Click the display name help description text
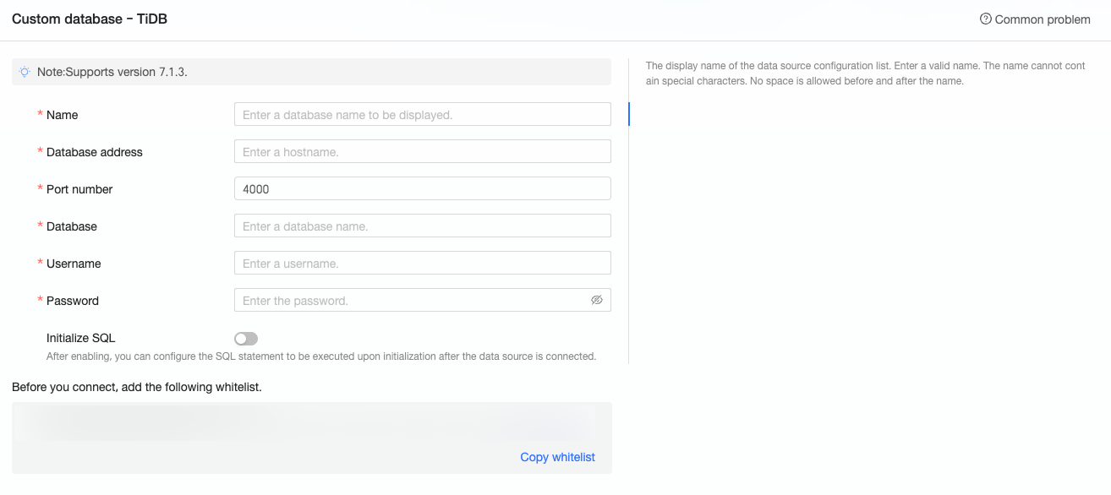 pyautogui.click(x=865, y=73)
